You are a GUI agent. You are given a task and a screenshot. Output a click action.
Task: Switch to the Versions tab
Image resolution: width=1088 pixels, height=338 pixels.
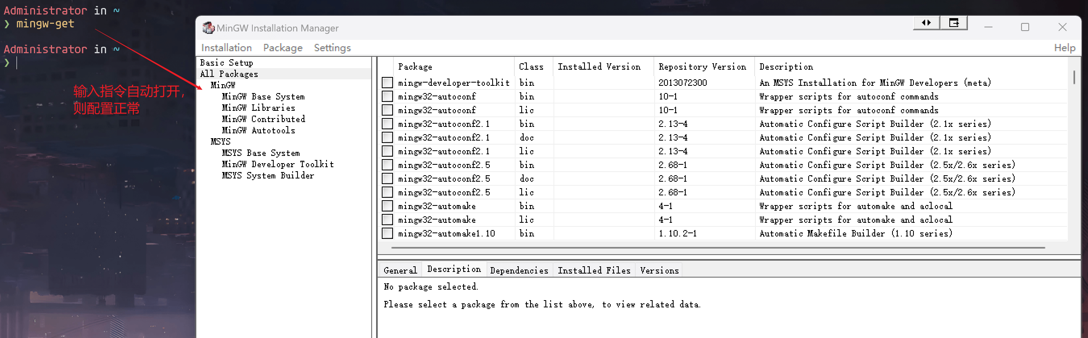click(x=659, y=270)
